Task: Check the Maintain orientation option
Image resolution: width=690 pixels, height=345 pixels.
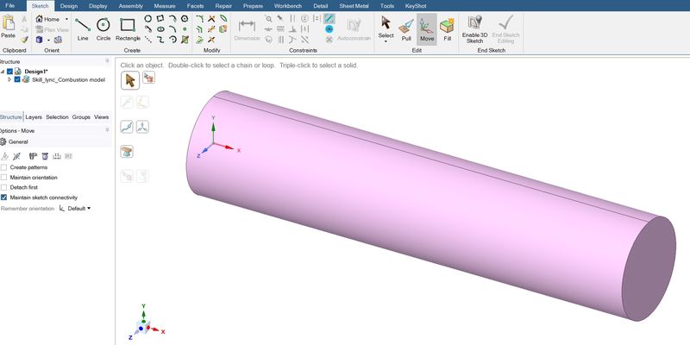Action: pyautogui.click(x=4, y=178)
